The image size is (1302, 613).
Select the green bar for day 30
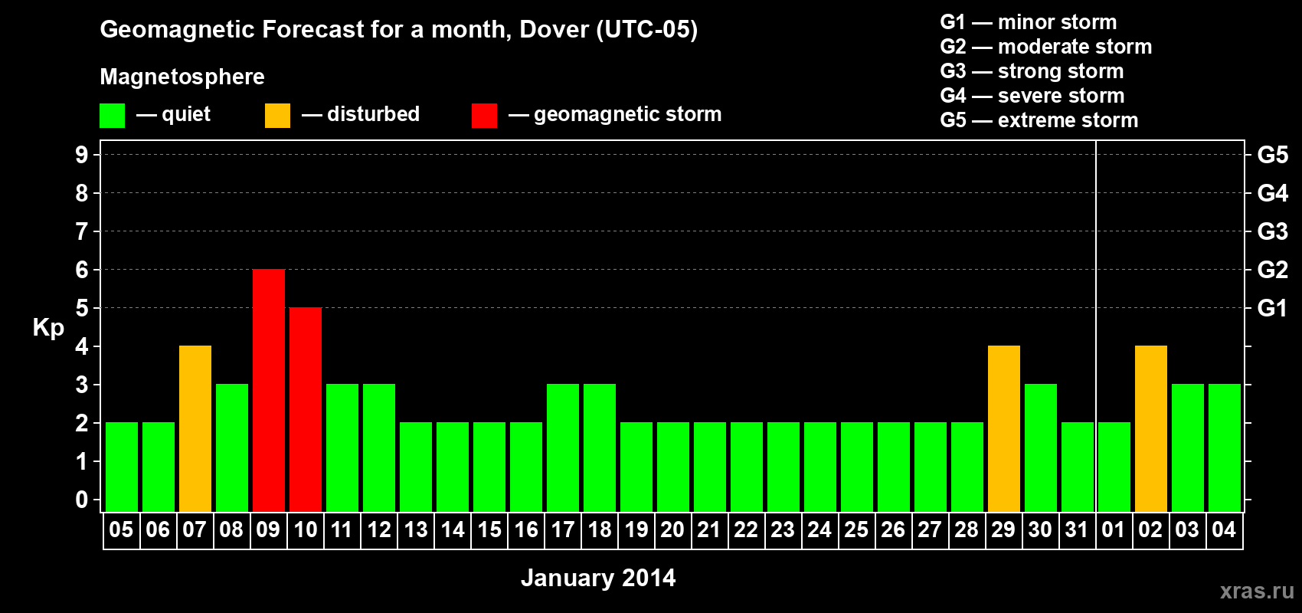[1041, 447]
